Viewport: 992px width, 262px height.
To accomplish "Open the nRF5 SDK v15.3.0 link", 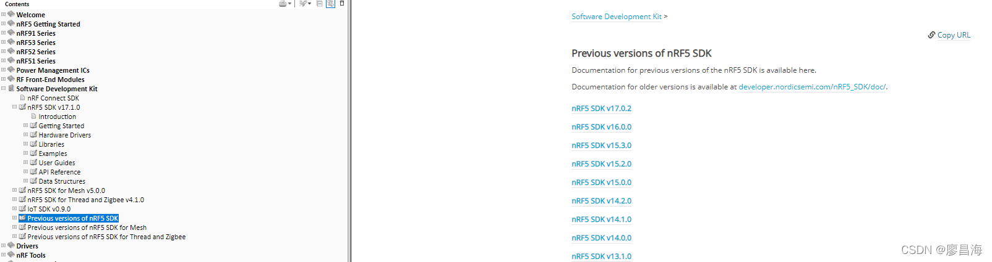I will coord(601,145).
